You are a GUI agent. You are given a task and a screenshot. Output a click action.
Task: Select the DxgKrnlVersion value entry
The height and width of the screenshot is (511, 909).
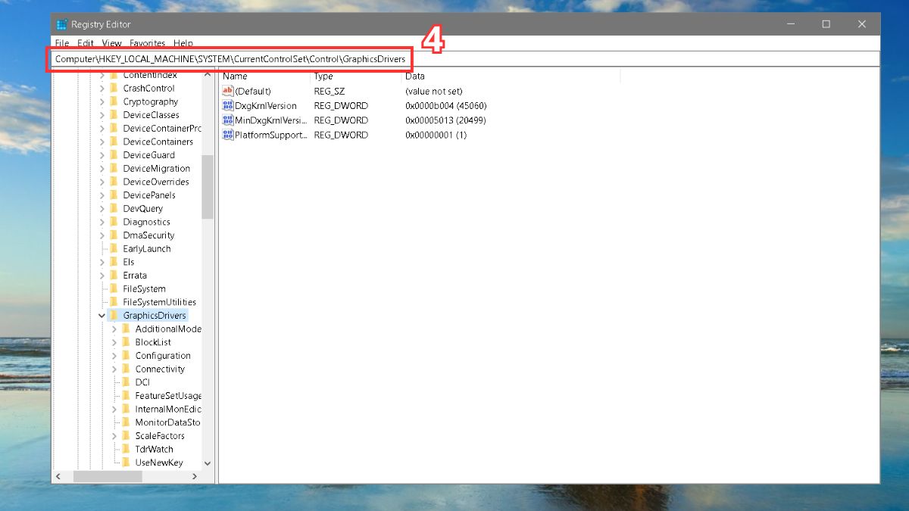pyautogui.click(x=267, y=106)
